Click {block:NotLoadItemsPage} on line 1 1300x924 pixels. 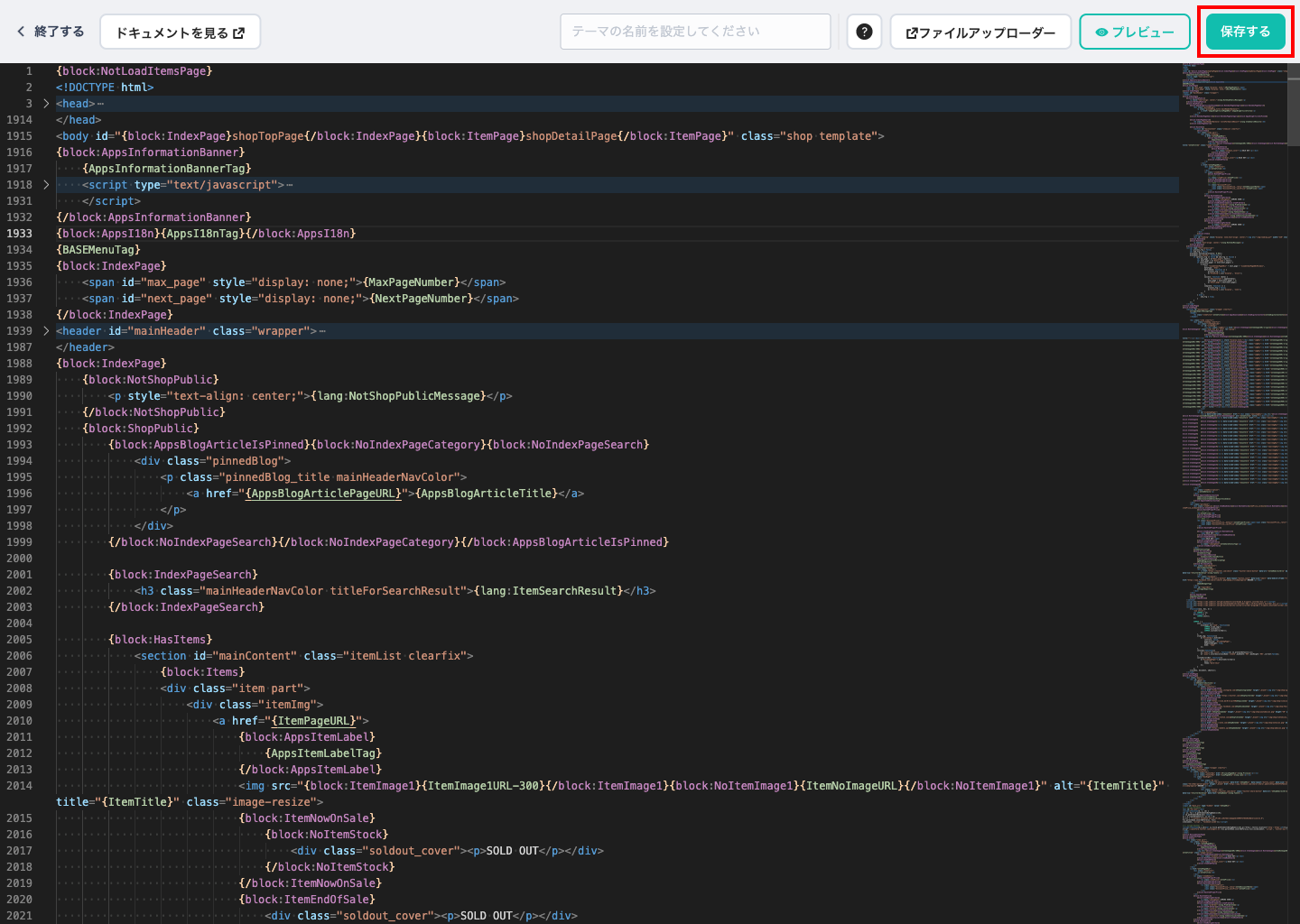(x=134, y=71)
